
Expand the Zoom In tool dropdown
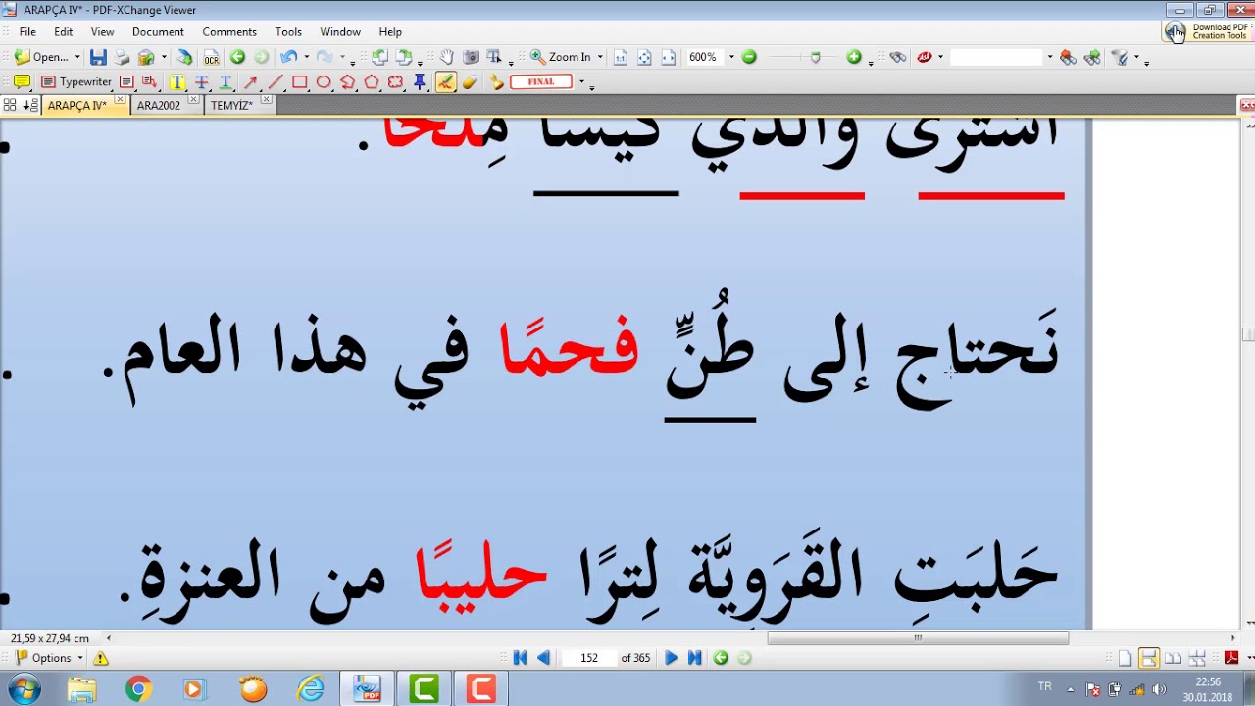[600, 57]
